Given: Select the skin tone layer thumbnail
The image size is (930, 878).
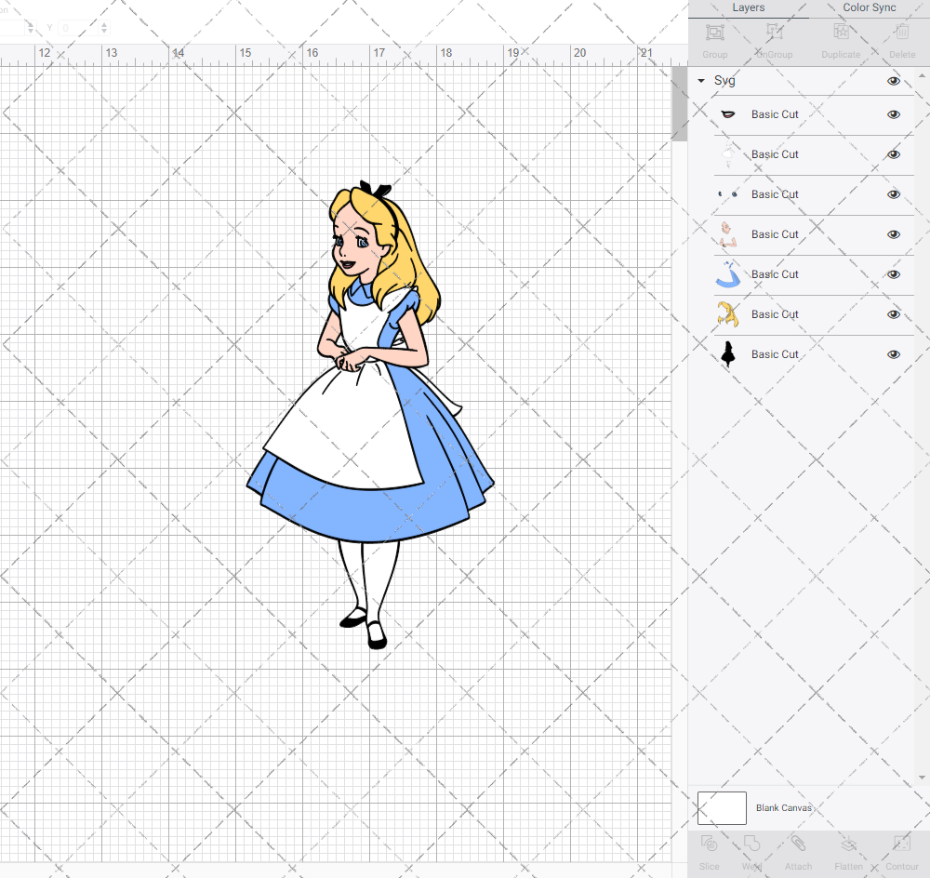Looking at the screenshot, I should 728,234.
